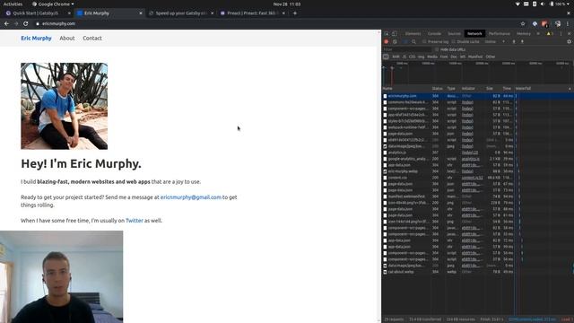The image size is (574, 323).
Task: Click the DevTools inspect element icon
Action: (x=387, y=34)
